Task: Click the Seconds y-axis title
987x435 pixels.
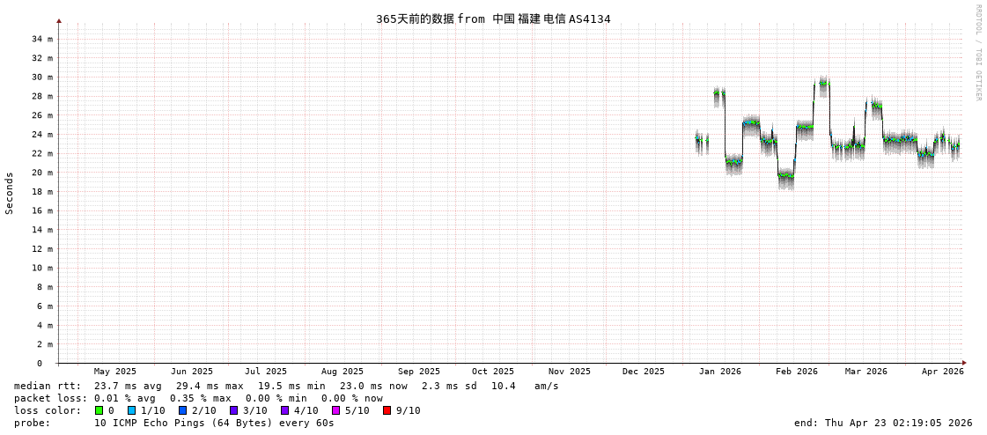Action: point(10,193)
